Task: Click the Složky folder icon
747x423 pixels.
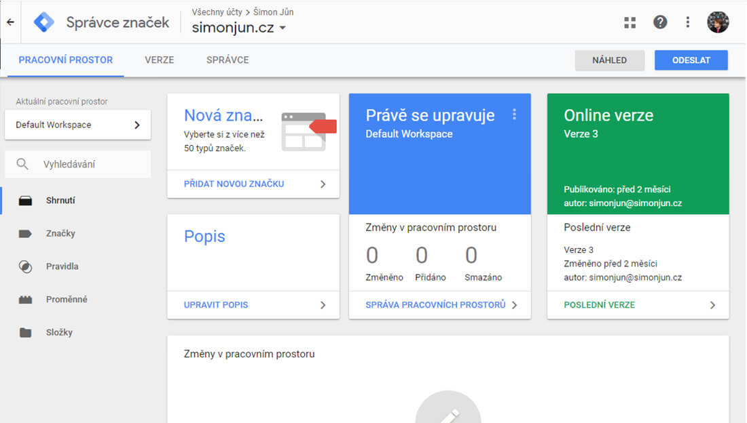Action: [x=25, y=332]
